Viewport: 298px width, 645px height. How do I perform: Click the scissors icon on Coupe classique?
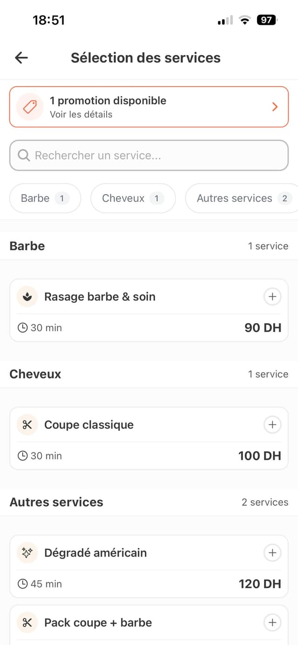[x=27, y=424]
